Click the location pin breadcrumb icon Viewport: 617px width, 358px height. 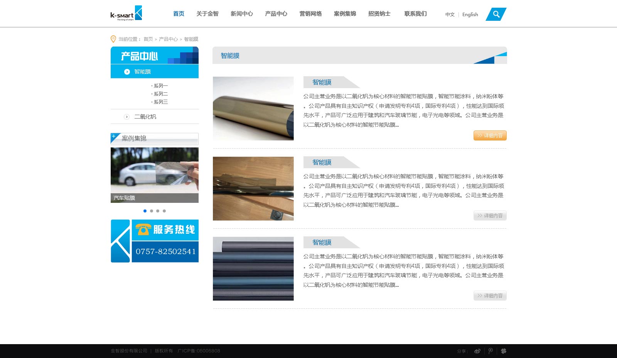point(113,39)
